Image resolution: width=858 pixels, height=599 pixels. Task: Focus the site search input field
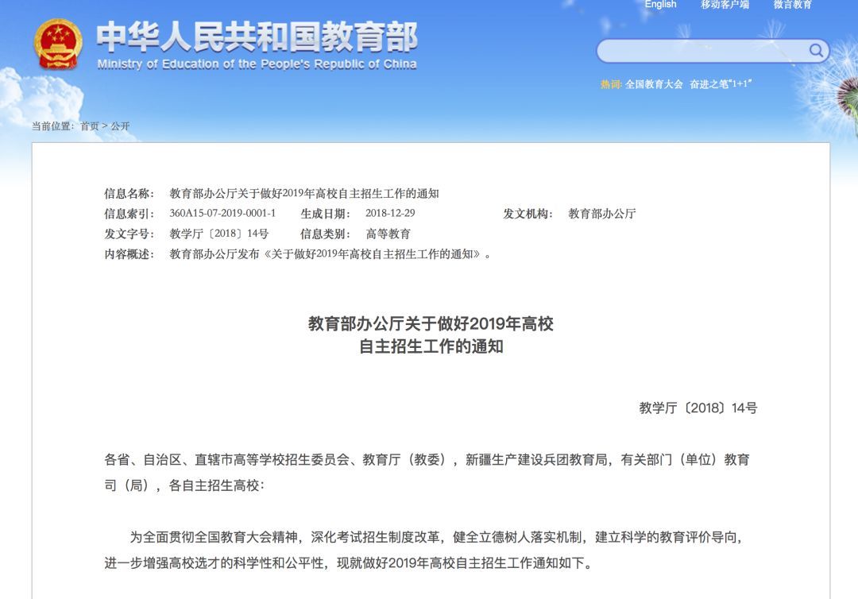pos(713,51)
